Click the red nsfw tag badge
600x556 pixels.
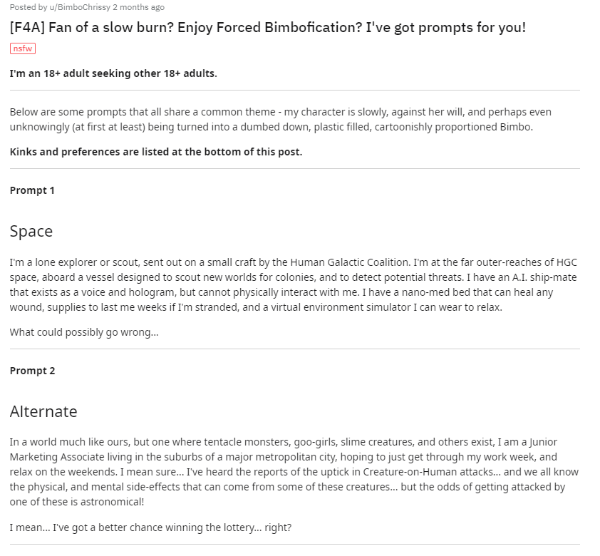tap(23, 48)
